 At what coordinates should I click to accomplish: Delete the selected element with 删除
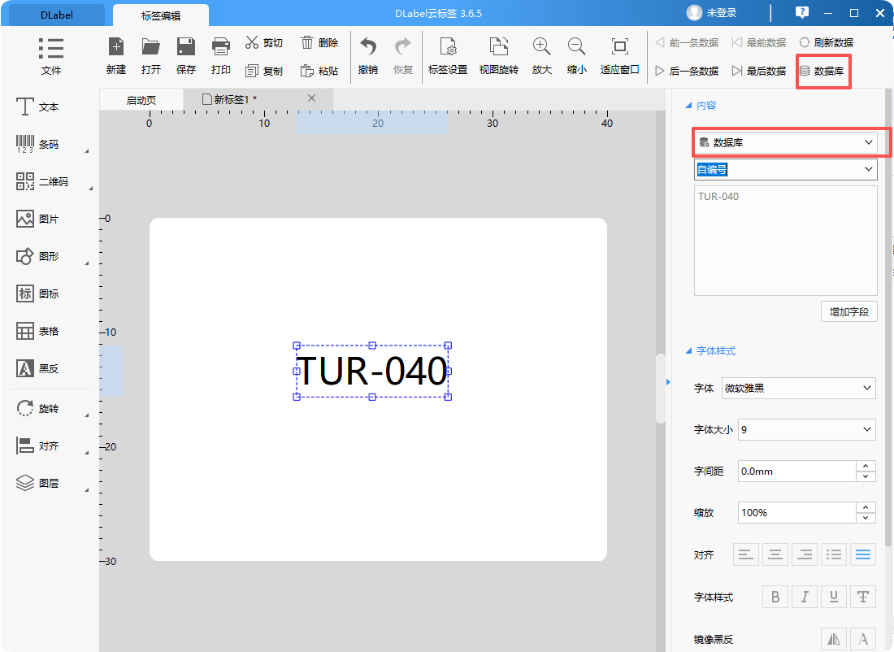click(319, 43)
